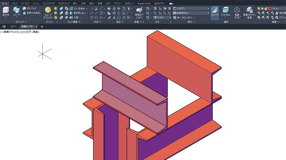This screenshot has height=160, width=286.
Task: Open the 画層プロパティ管理 layer manager
Action: [x=249, y=13]
